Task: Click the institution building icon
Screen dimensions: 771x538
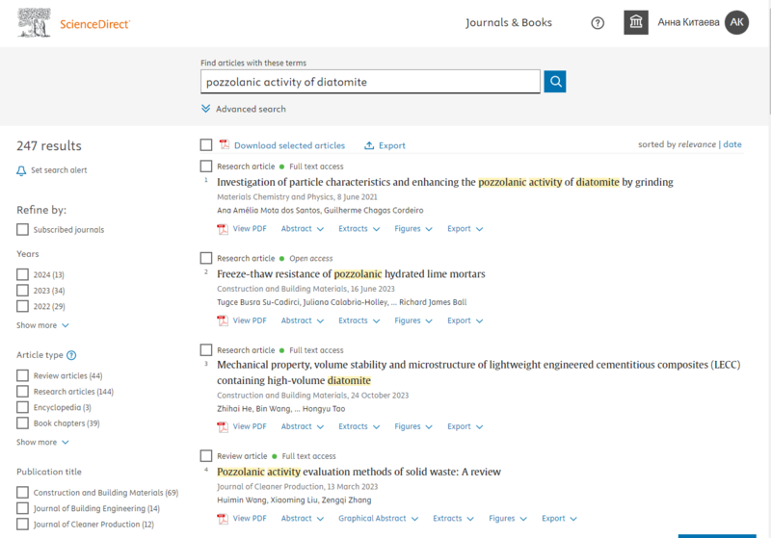Action: [636, 22]
